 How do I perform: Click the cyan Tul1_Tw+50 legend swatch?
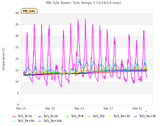click(x=14, y=121)
